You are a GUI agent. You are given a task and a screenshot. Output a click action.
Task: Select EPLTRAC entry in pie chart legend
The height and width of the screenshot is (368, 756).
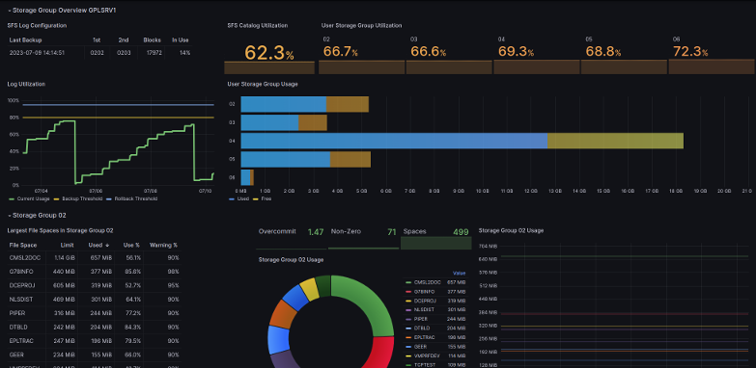point(424,337)
